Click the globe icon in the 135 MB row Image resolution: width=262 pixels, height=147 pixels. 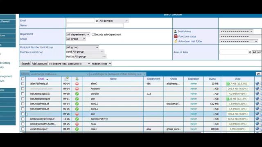pos(257,98)
